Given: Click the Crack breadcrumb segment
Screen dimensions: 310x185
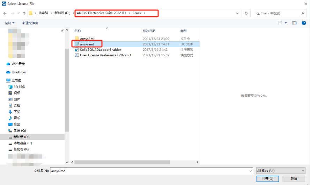Looking at the screenshot, I should tap(137, 13).
